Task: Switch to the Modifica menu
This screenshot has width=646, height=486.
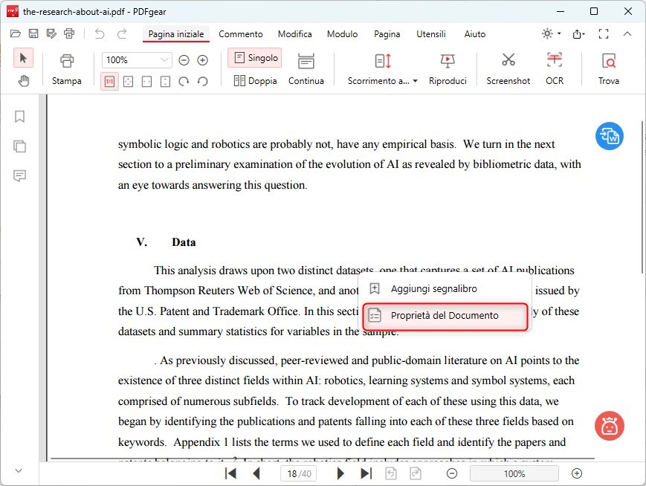Action: click(x=294, y=34)
